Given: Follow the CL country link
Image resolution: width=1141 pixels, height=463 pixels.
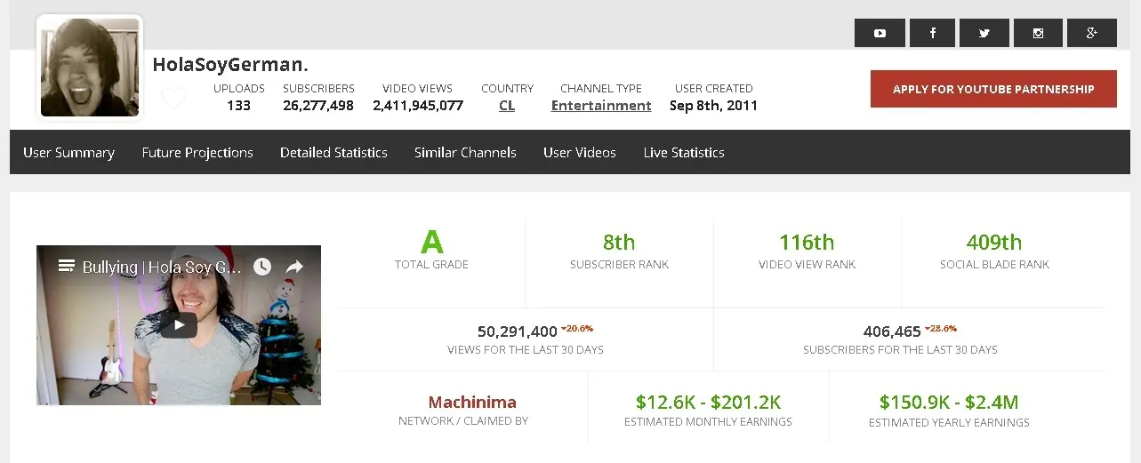Looking at the screenshot, I should (x=507, y=106).
